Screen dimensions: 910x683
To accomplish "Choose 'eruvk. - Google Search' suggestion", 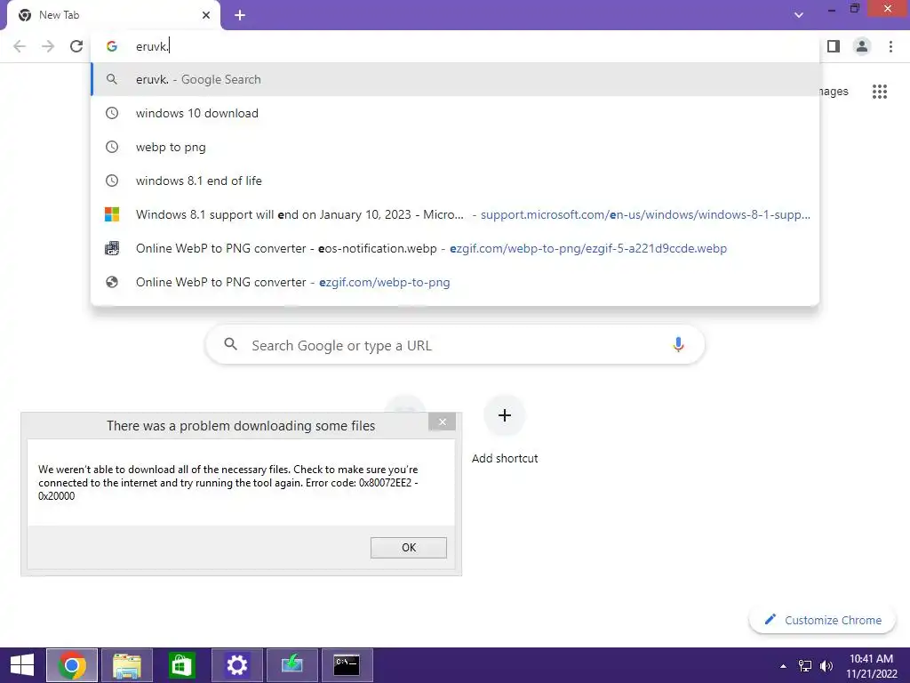I will point(455,79).
